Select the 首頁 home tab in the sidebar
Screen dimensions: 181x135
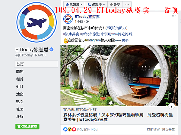point(36,64)
